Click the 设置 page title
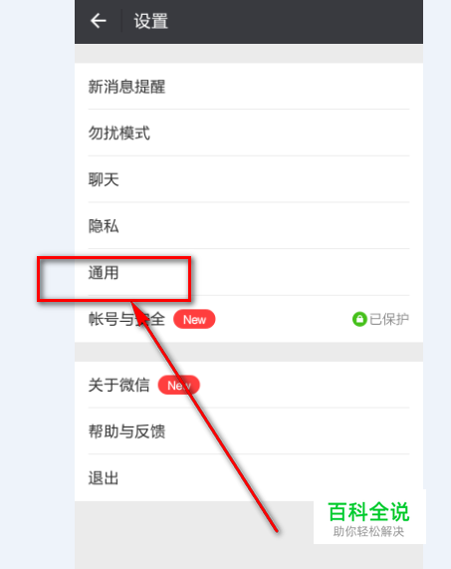Viewport: 451px width, 569px height. click(150, 21)
